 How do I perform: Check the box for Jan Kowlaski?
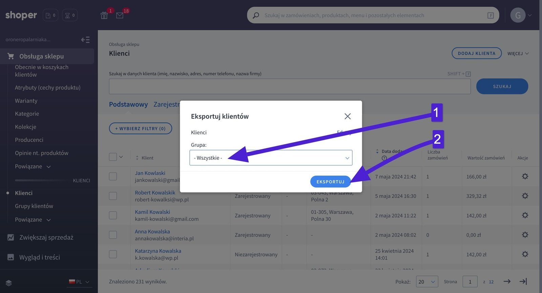tap(113, 176)
